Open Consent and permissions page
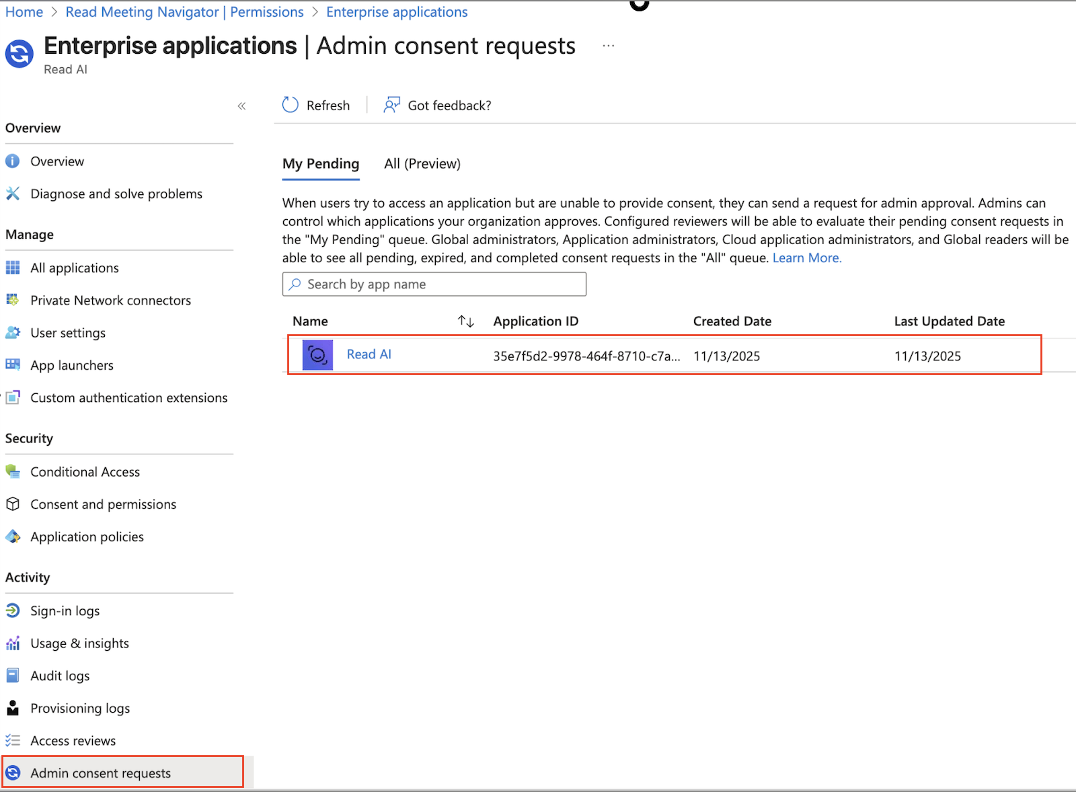 104,504
